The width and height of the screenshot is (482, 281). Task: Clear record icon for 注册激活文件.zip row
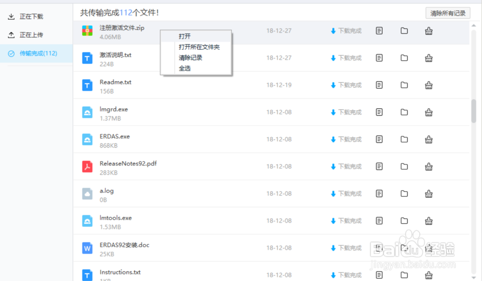tap(428, 31)
